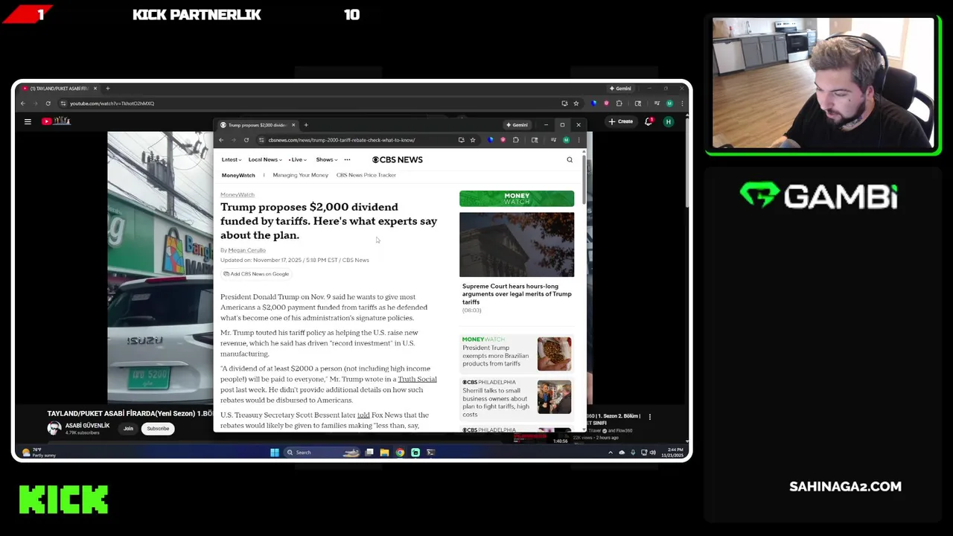This screenshot has width=953, height=536.
Task: Close the TAYLAND/PUKET YouTube tab
Action: coord(95,89)
